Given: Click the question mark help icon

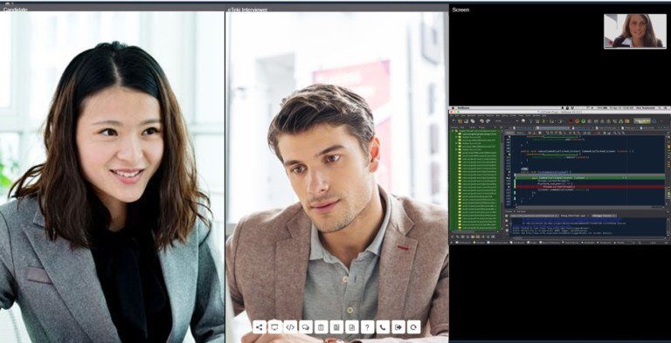Looking at the screenshot, I should 367,327.
